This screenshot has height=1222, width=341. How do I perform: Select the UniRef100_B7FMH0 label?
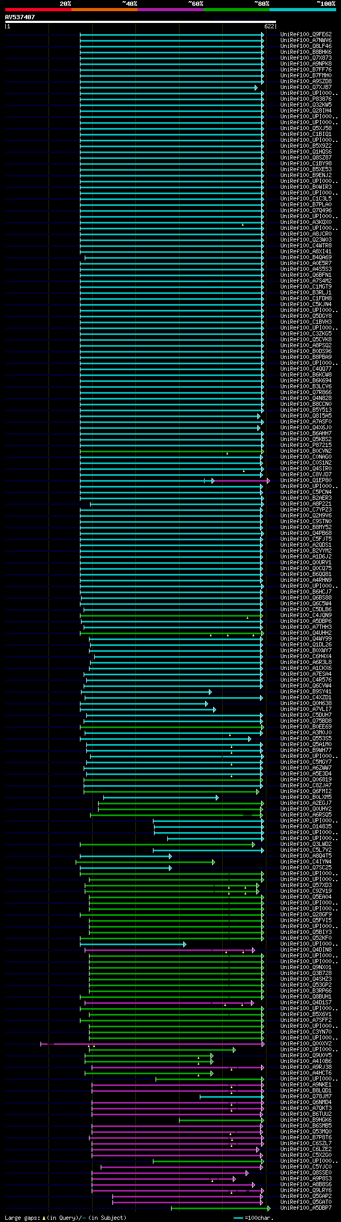tap(306, 76)
